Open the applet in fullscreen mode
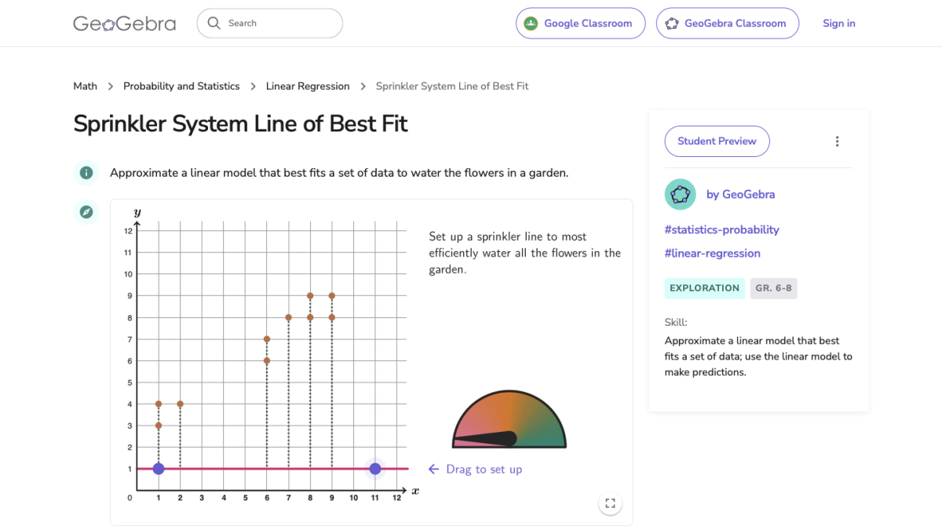The width and height of the screenshot is (942, 530). point(610,503)
